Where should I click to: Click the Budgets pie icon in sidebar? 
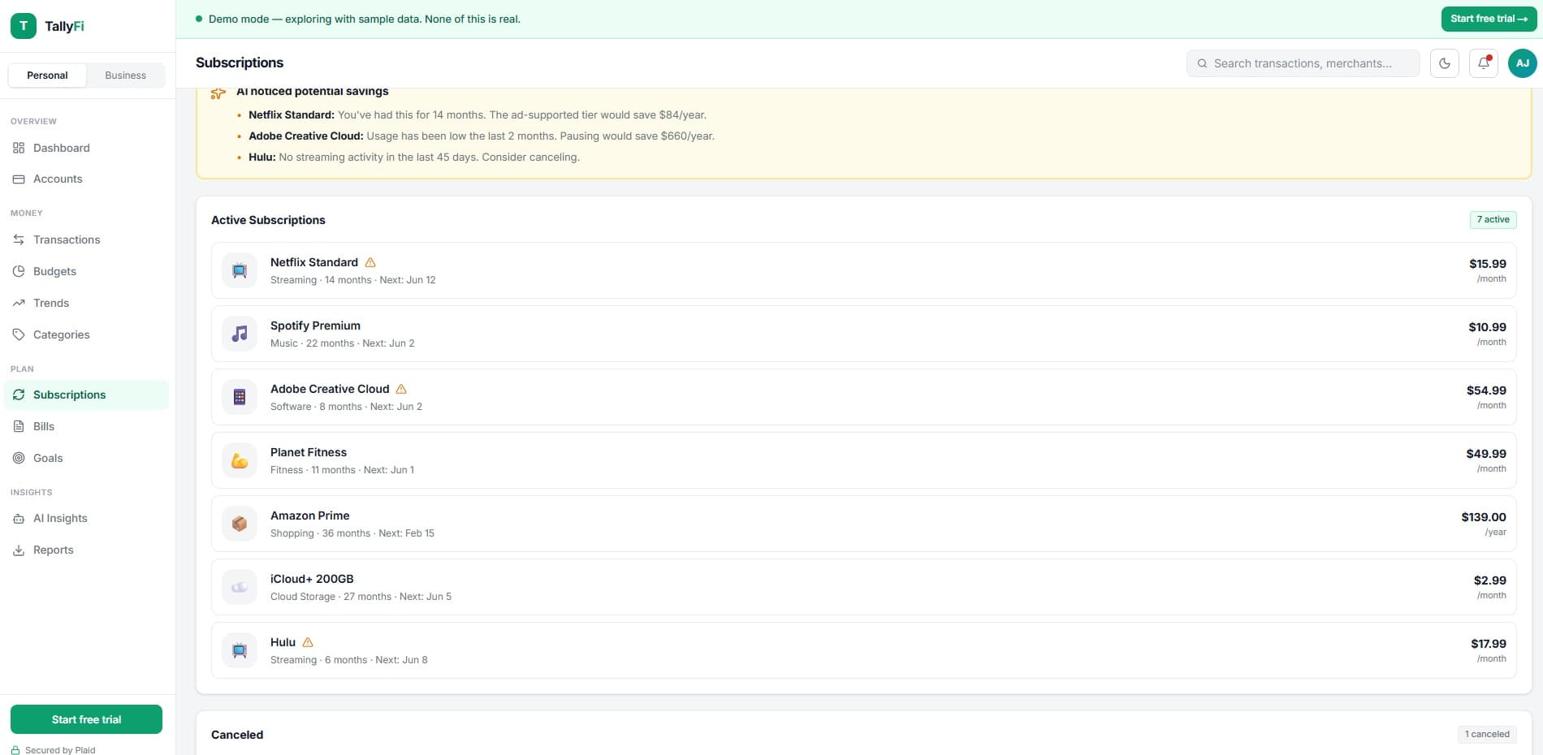[x=19, y=271]
